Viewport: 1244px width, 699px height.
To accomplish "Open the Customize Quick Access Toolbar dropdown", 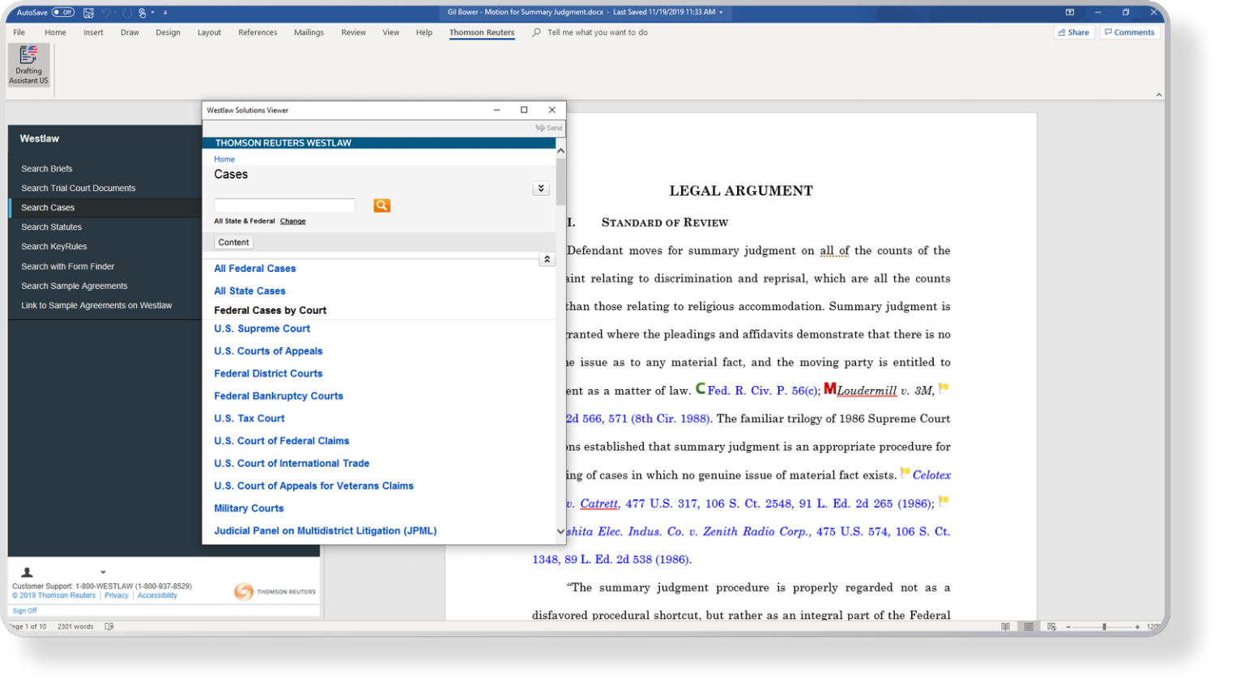I will point(165,13).
